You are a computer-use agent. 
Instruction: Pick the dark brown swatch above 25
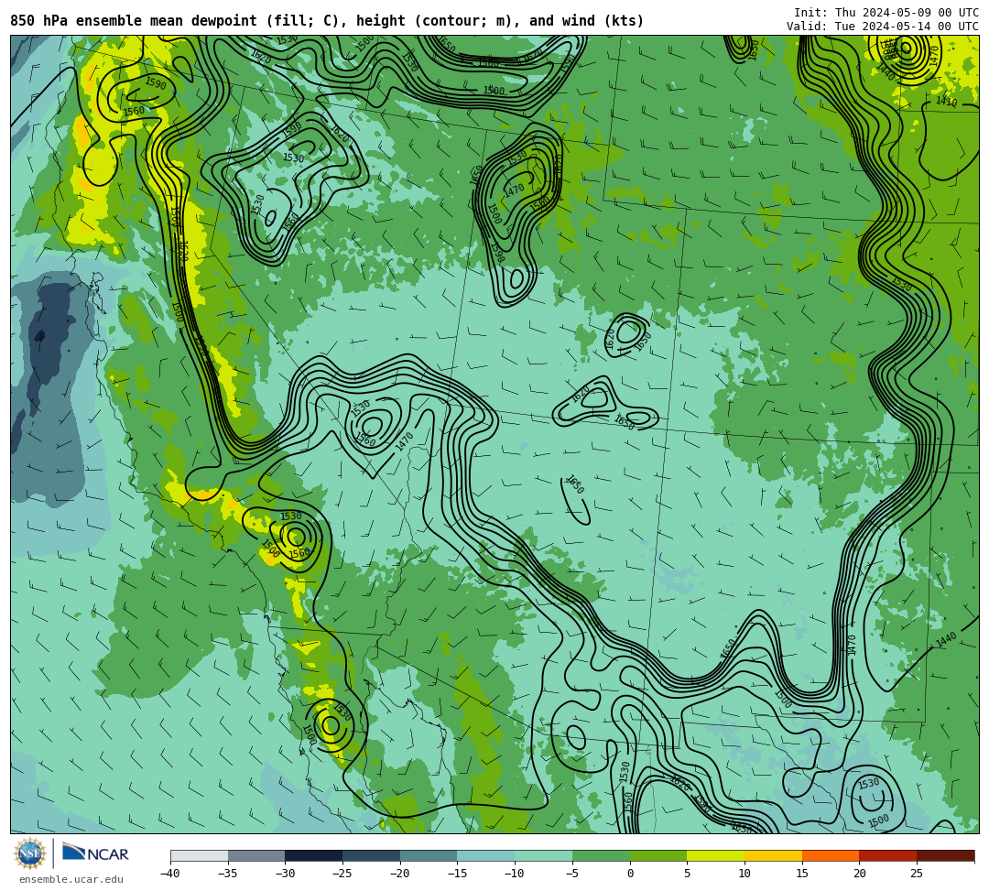(x=945, y=855)
